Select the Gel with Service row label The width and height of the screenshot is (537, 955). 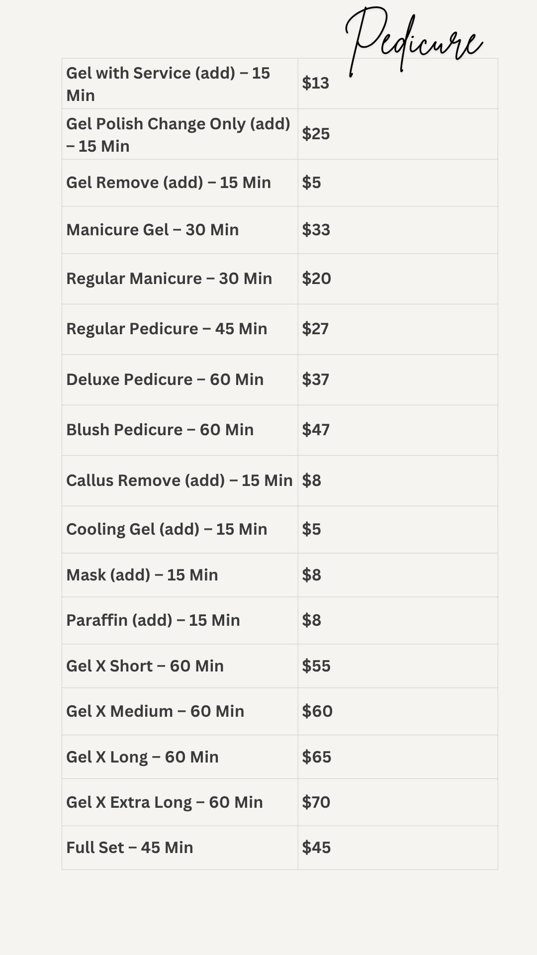[168, 84]
